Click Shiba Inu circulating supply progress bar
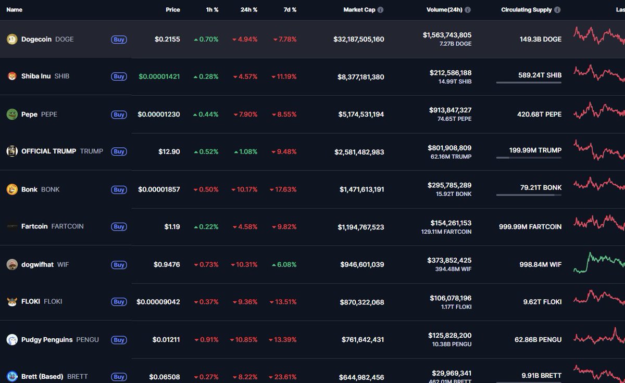Image resolution: width=625 pixels, height=383 pixels. point(529,83)
